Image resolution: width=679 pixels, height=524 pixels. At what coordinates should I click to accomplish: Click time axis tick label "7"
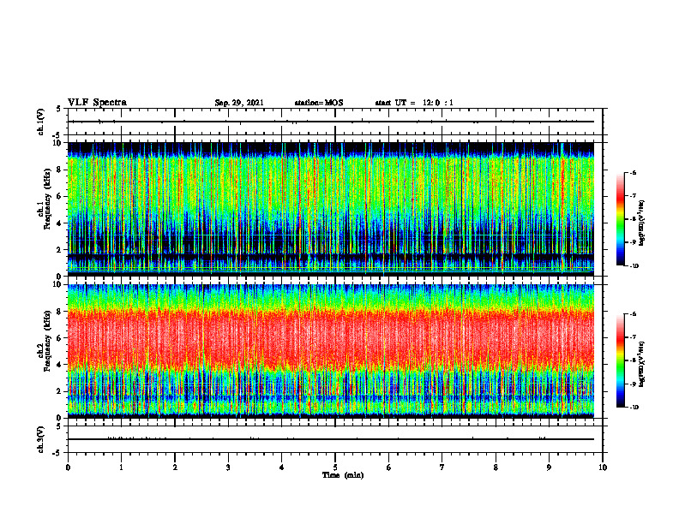tap(442, 467)
